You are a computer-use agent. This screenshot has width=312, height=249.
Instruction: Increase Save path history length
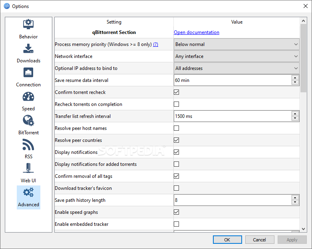295,198
